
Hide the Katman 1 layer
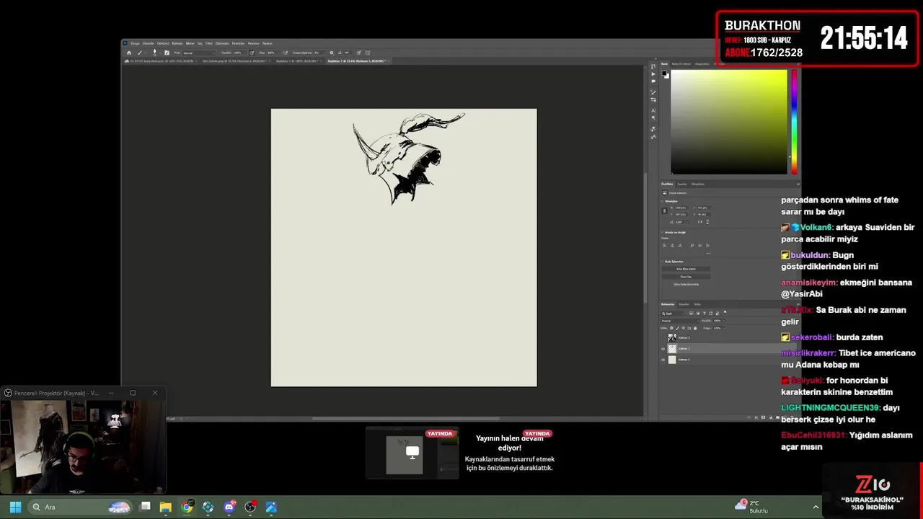(x=663, y=349)
